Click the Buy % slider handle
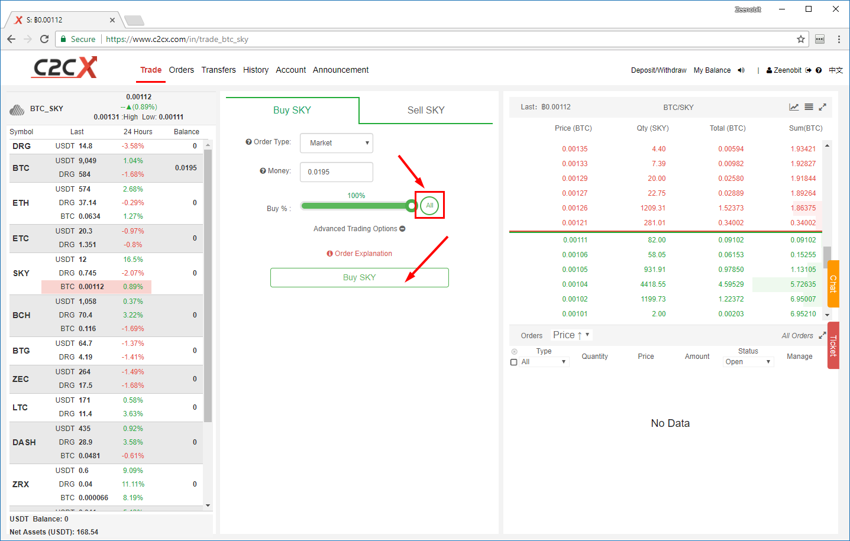Viewport: 850px width, 541px height. point(412,206)
